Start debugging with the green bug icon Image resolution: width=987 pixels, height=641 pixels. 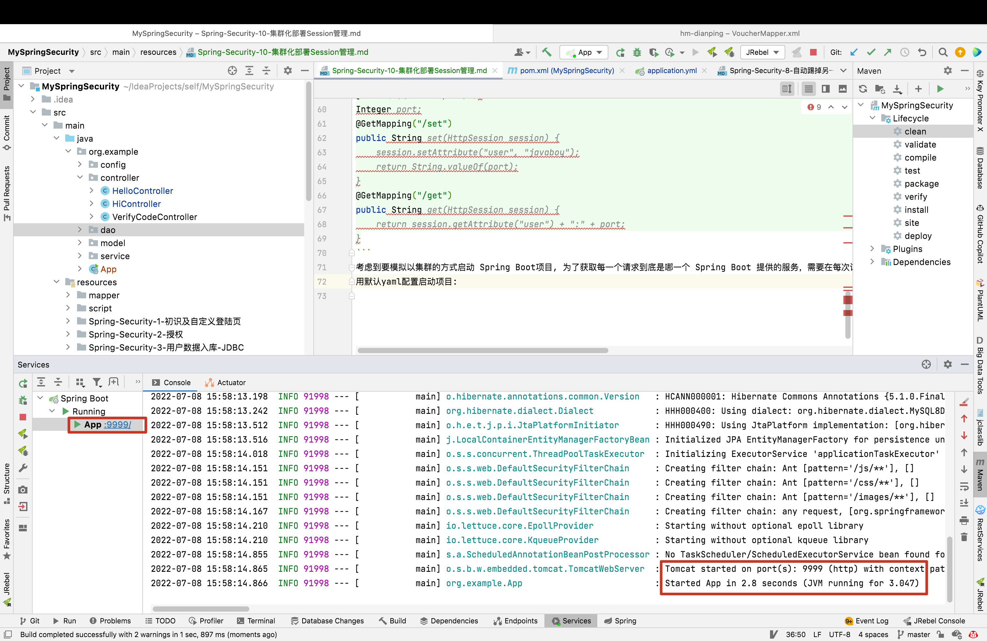[637, 52]
